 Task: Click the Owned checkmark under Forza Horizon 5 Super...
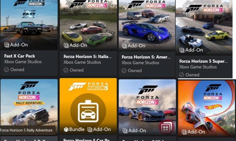182,75
